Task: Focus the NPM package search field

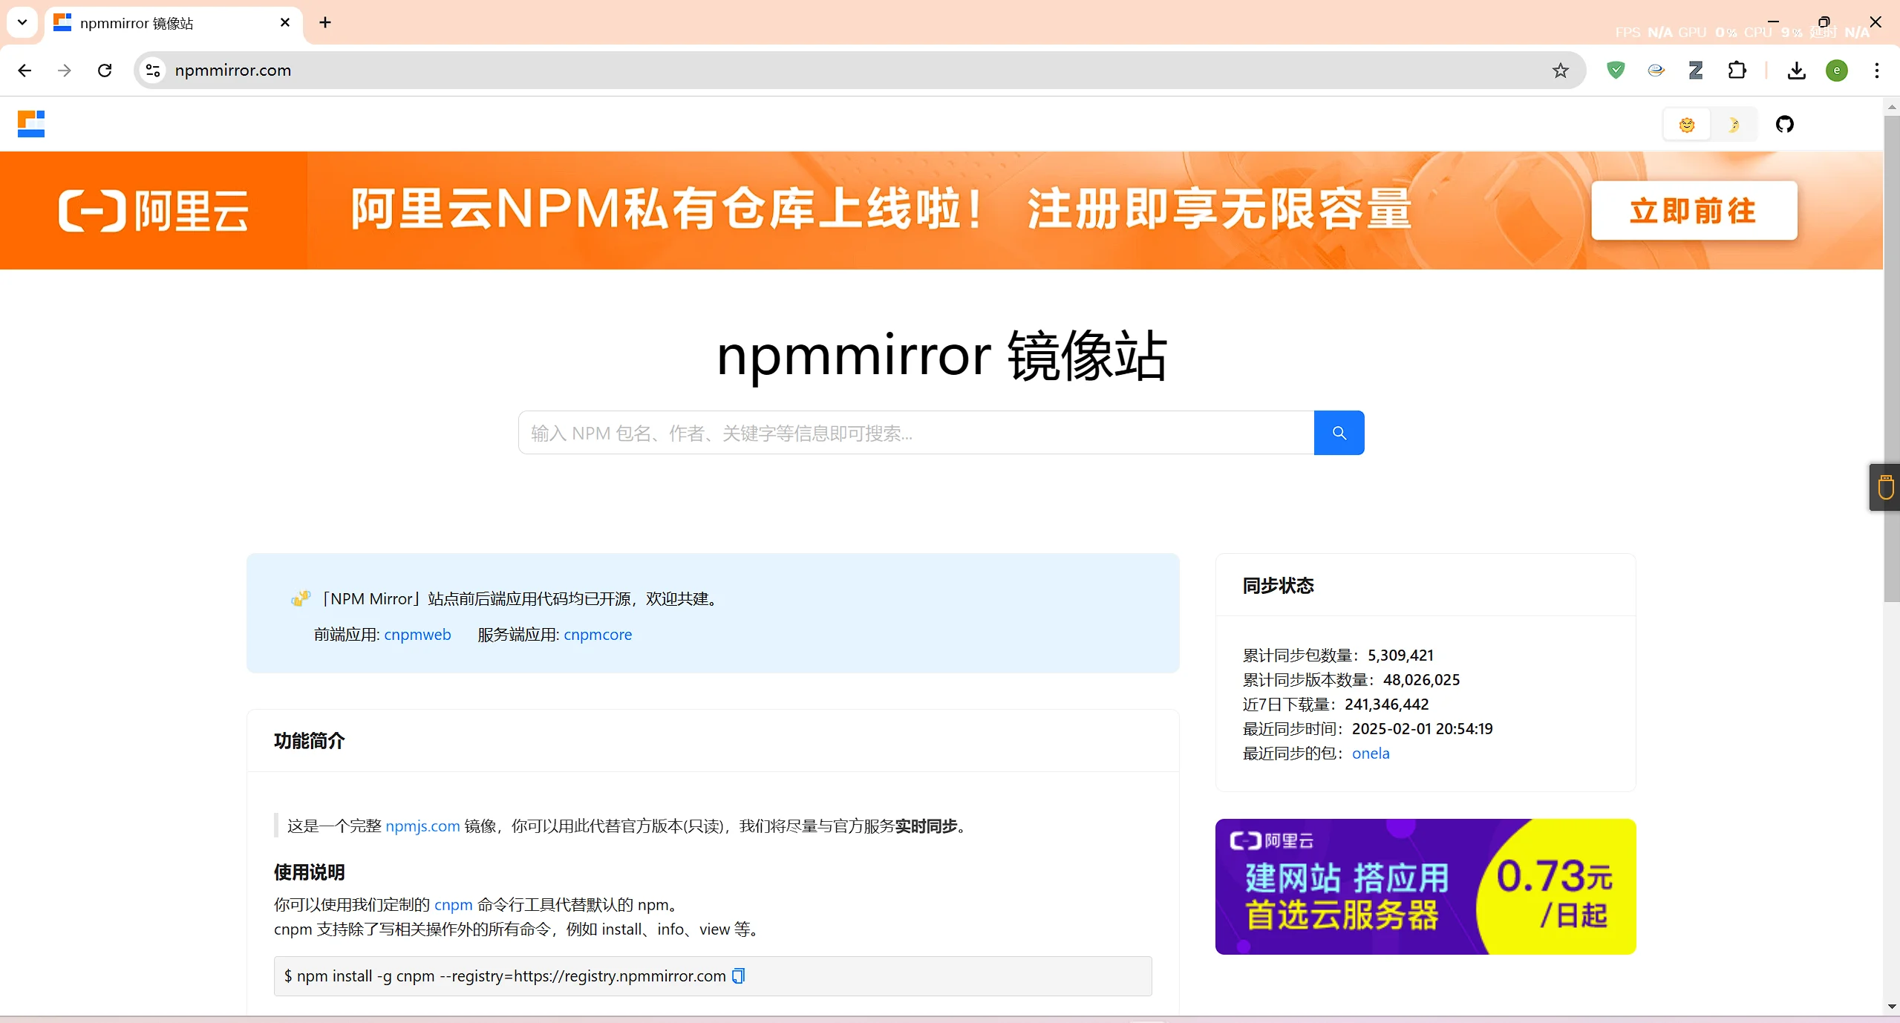Action: point(915,433)
